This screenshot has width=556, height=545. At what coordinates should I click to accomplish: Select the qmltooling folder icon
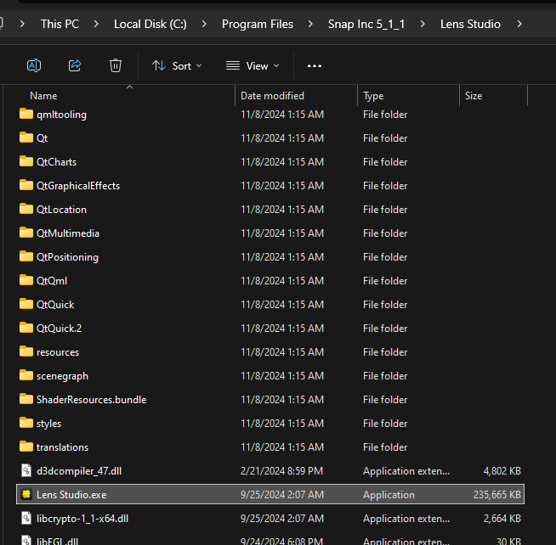pos(26,114)
